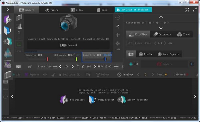This screenshot has width=200, height=122.
Task: Open the Onionskin tab
Action: [162, 34]
